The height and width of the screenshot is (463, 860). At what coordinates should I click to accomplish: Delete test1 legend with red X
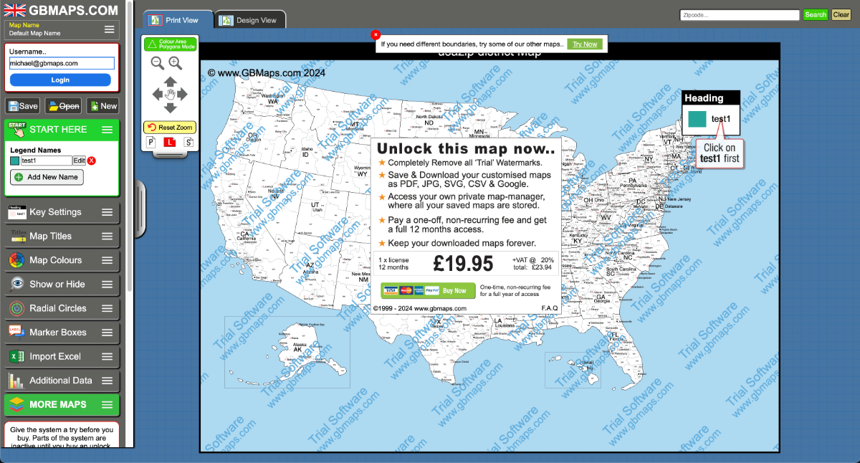(x=92, y=161)
